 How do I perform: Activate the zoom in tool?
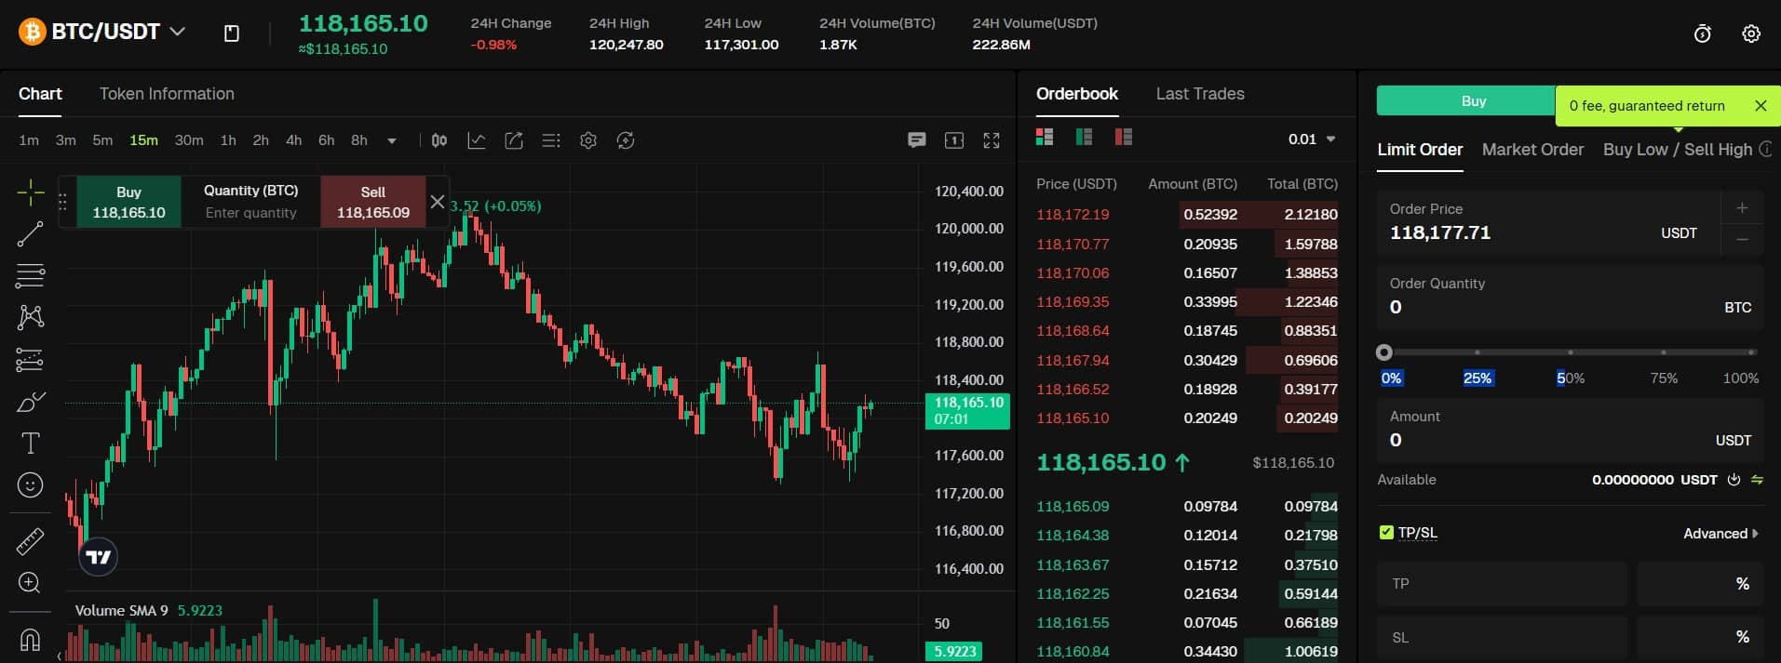[x=31, y=583]
